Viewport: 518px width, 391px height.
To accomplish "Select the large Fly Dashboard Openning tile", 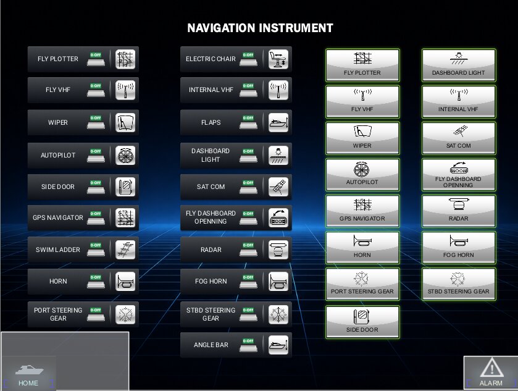I will pyautogui.click(x=459, y=175).
